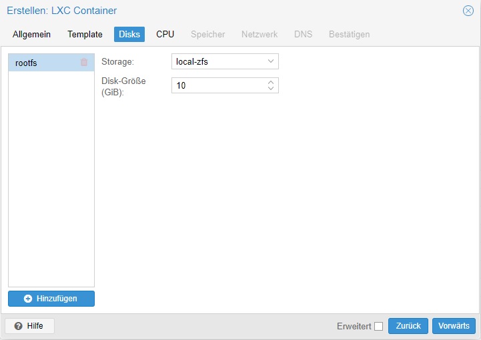The height and width of the screenshot is (340, 481).
Task: Select the Disks tab
Action: 129,35
